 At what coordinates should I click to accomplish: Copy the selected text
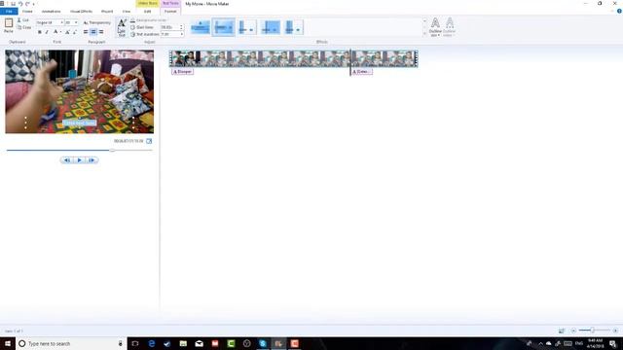[x=23, y=27]
